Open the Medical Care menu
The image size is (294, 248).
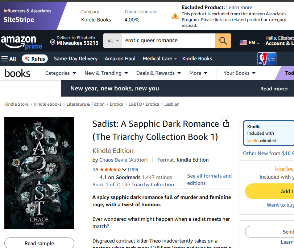(x=160, y=58)
